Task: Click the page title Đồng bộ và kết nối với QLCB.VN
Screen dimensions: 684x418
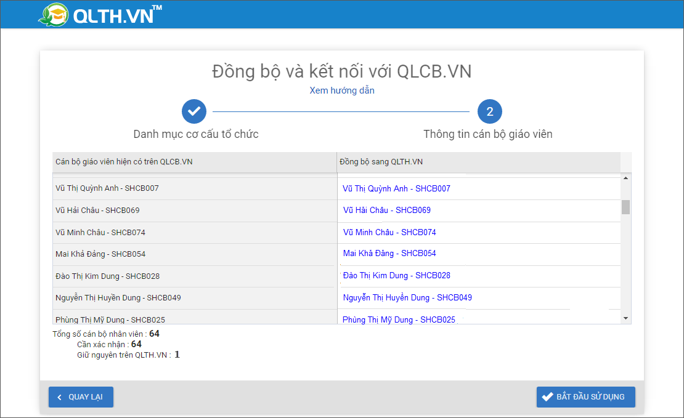Action: (342, 71)
